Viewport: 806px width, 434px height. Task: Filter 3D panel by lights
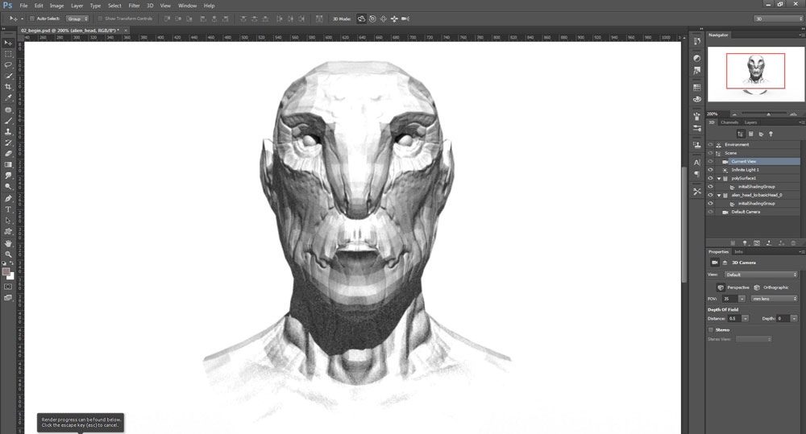tap(771, 134)
